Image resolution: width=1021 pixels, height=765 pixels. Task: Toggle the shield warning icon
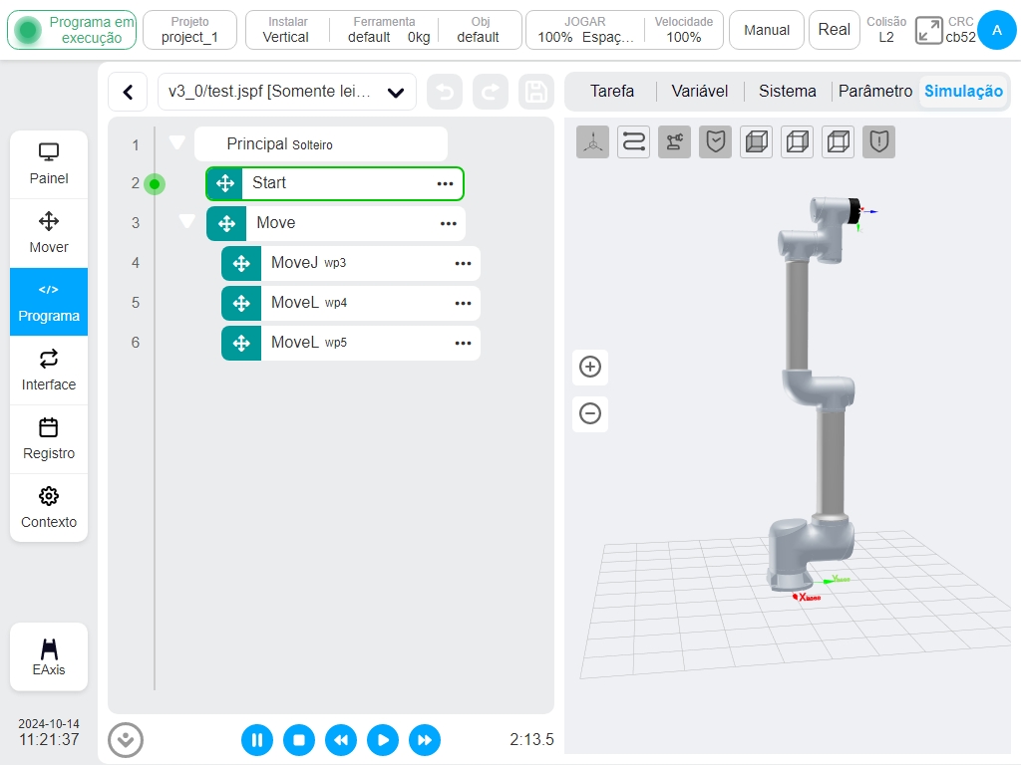(x=879, y=141)
